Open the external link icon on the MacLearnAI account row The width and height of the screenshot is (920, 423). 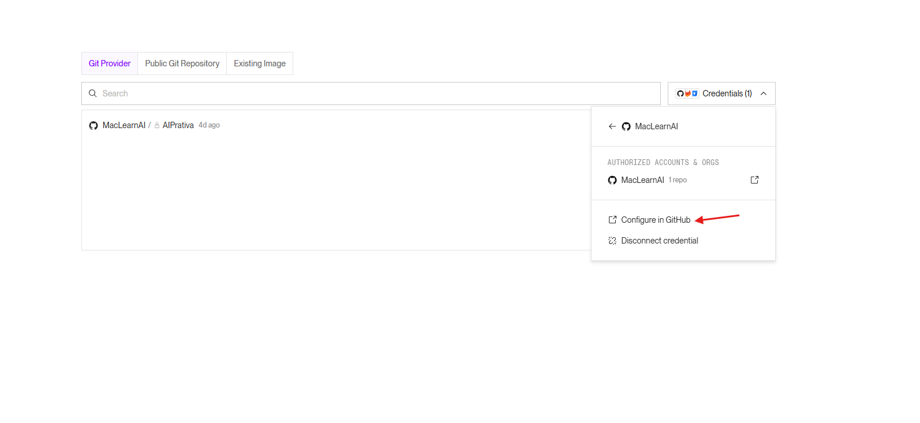point(754,180)
